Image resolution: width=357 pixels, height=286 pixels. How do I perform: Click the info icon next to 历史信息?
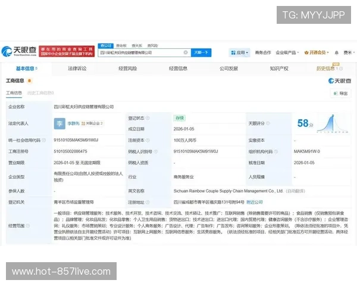coord(341,69)
